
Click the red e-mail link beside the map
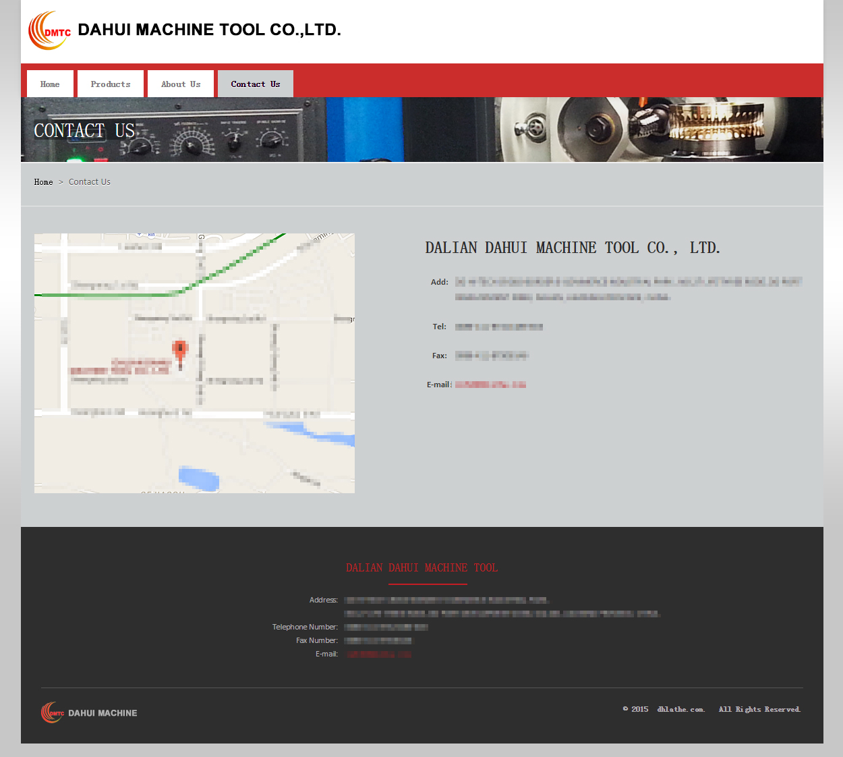pyautogui.click(x=490, y=385)
